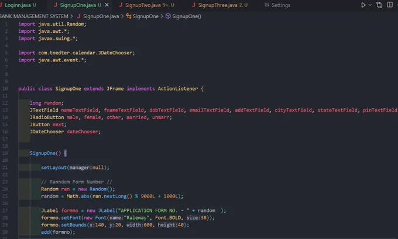
Task: Click 'setLayout' method call
Action: [x=54, y=168]
